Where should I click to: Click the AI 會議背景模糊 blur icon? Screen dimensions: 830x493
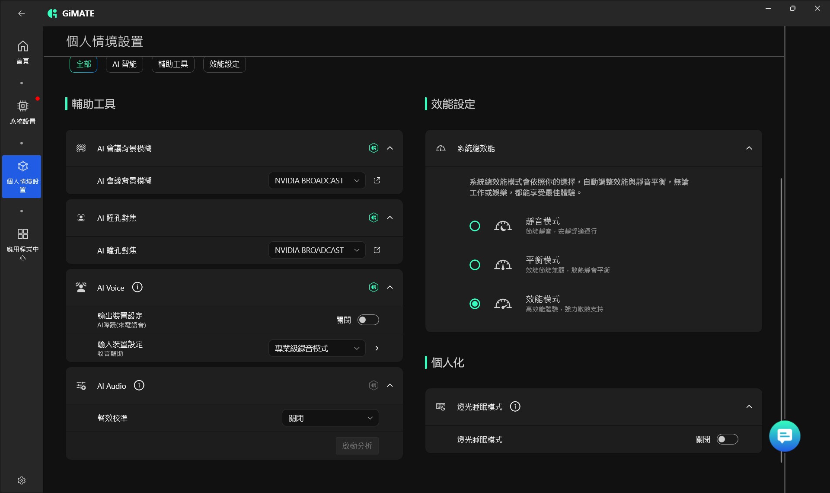click(81, 148)
